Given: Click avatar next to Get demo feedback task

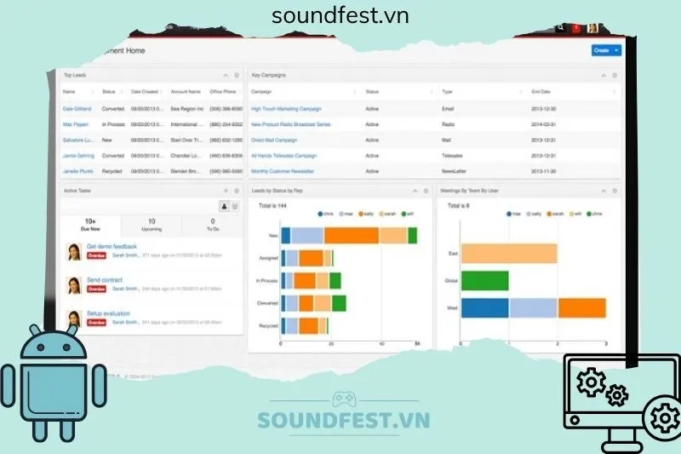Looking at the screenshot, I should point(74,251).
